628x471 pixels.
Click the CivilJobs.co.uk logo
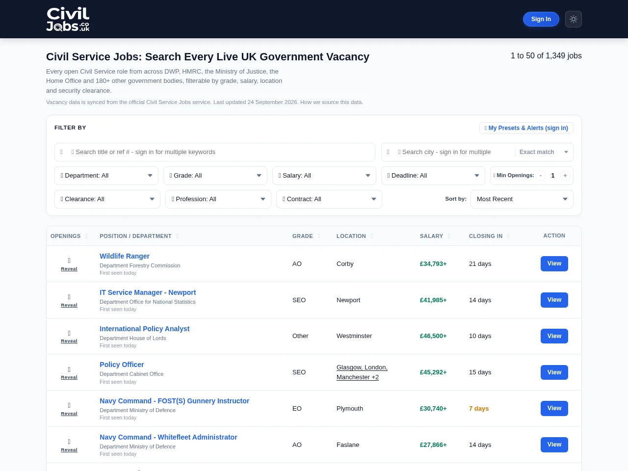point(68,19)
